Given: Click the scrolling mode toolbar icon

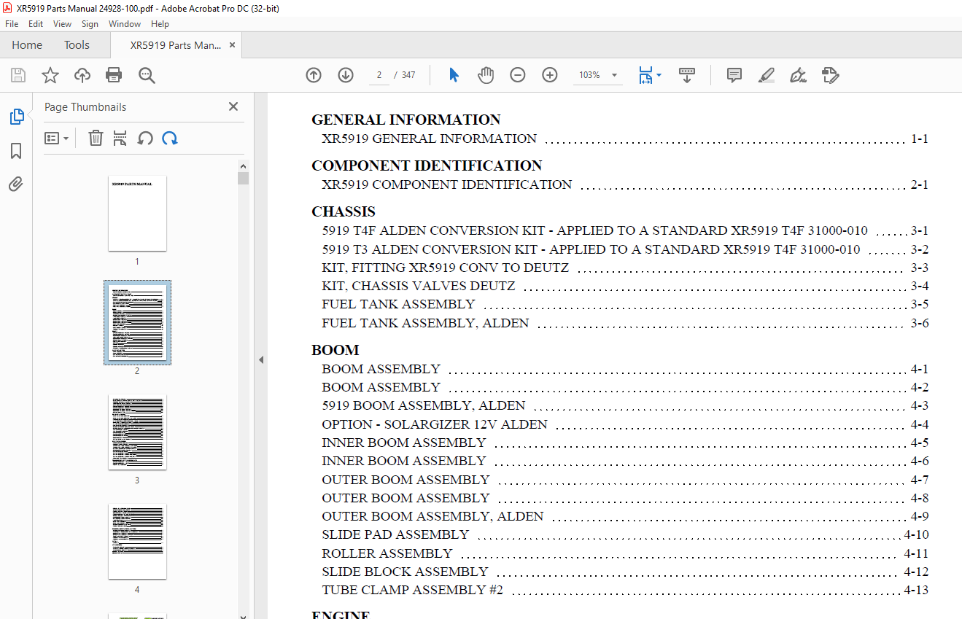Looking at the screenshot, I should click(x=687, y=75).
